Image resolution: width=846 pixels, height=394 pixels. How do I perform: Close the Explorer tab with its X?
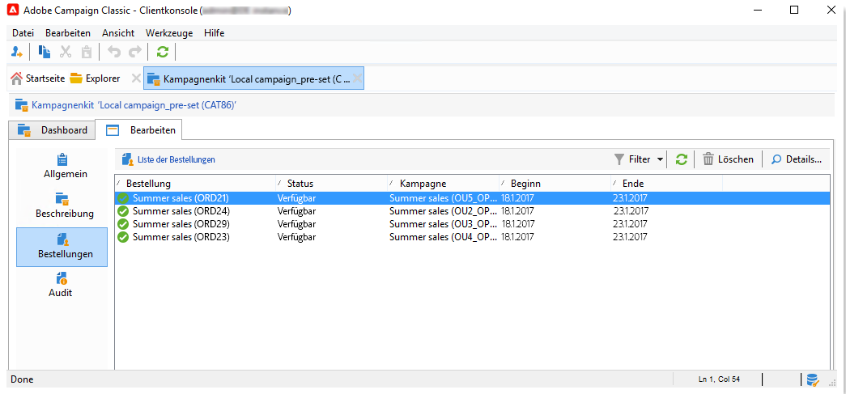coord(136,78)
